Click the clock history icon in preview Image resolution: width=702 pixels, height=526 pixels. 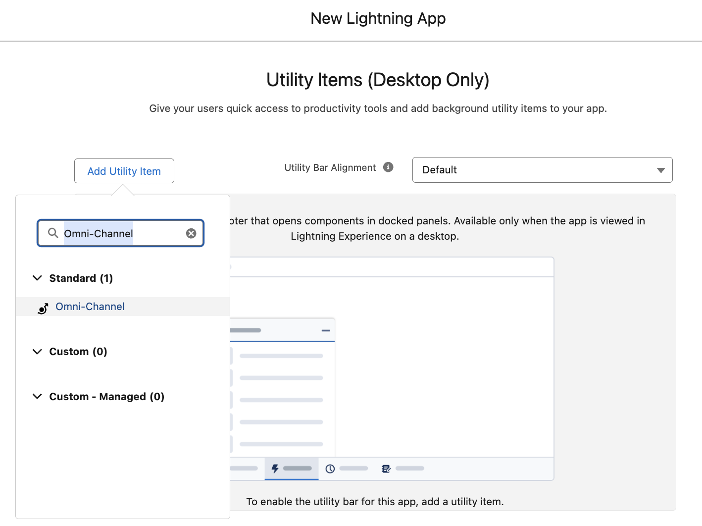[330, 469]
